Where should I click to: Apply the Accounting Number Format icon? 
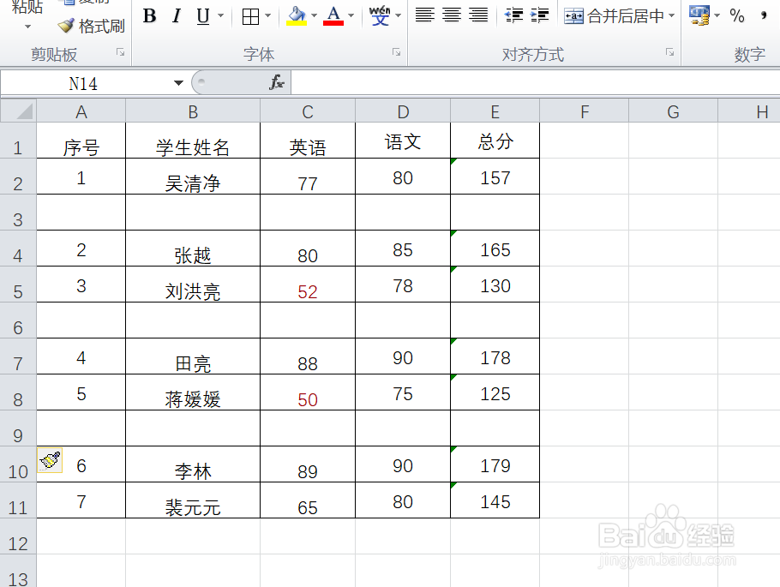[x=698, y=15]
